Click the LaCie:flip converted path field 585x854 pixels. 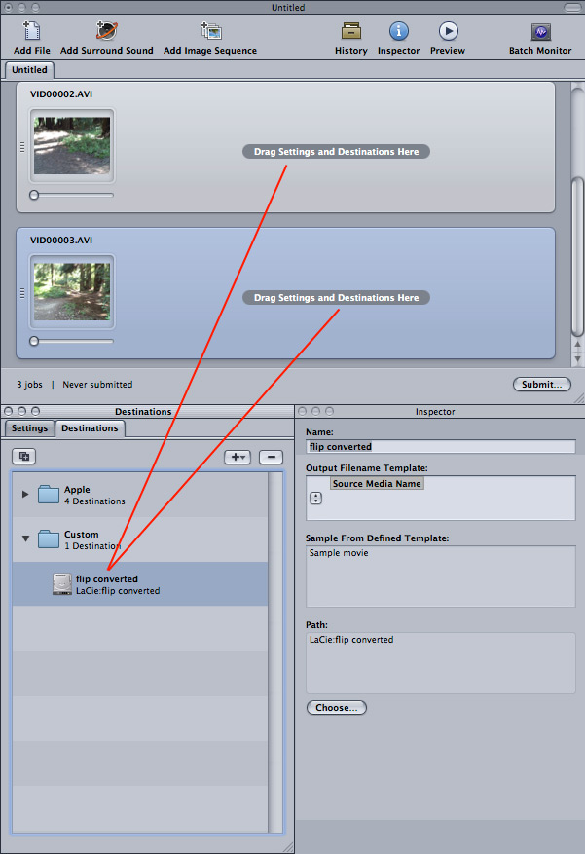click(440, 663)
